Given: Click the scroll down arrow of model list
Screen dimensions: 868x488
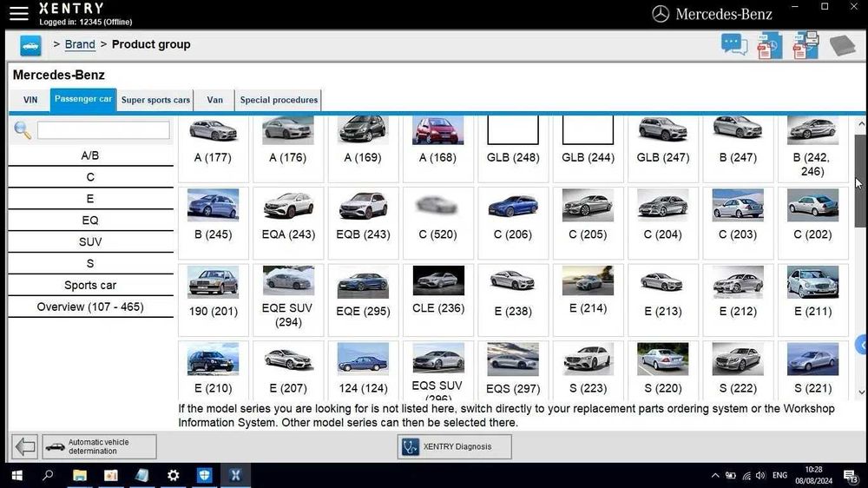Looking at the screenshot, I should click(861, 392).
